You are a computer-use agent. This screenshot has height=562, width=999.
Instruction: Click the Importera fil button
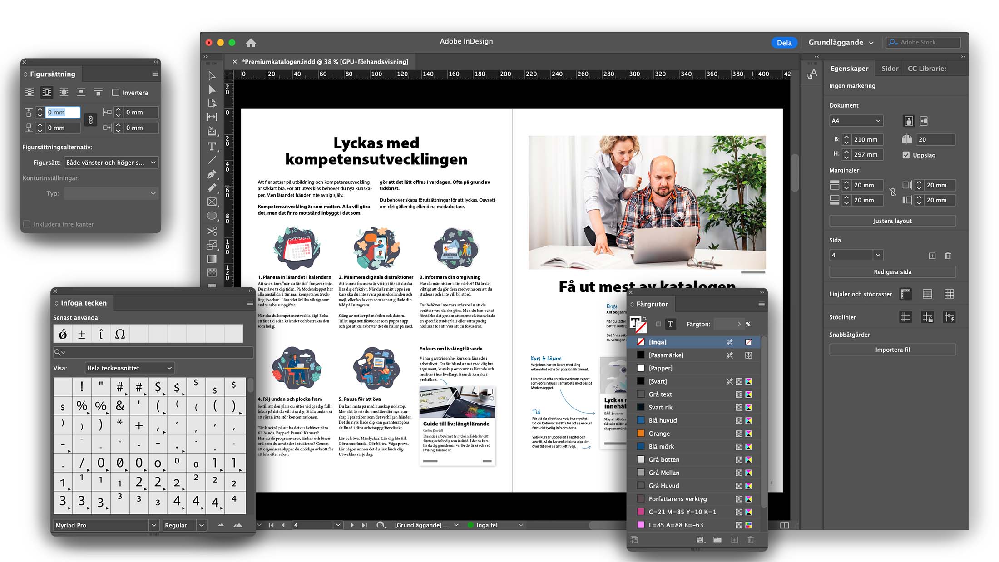pos(892,350)
